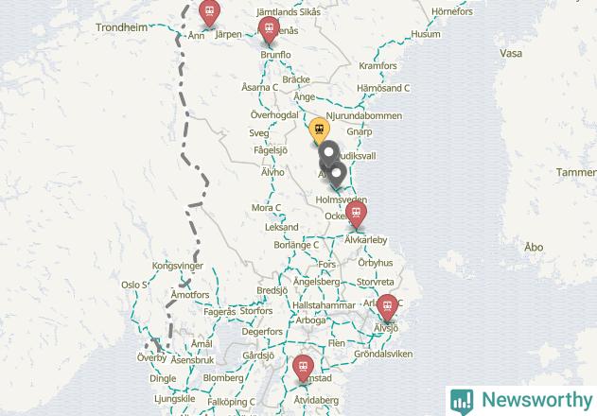Click the Vasa city label
The image size is (597, 416).
[511, 53]
